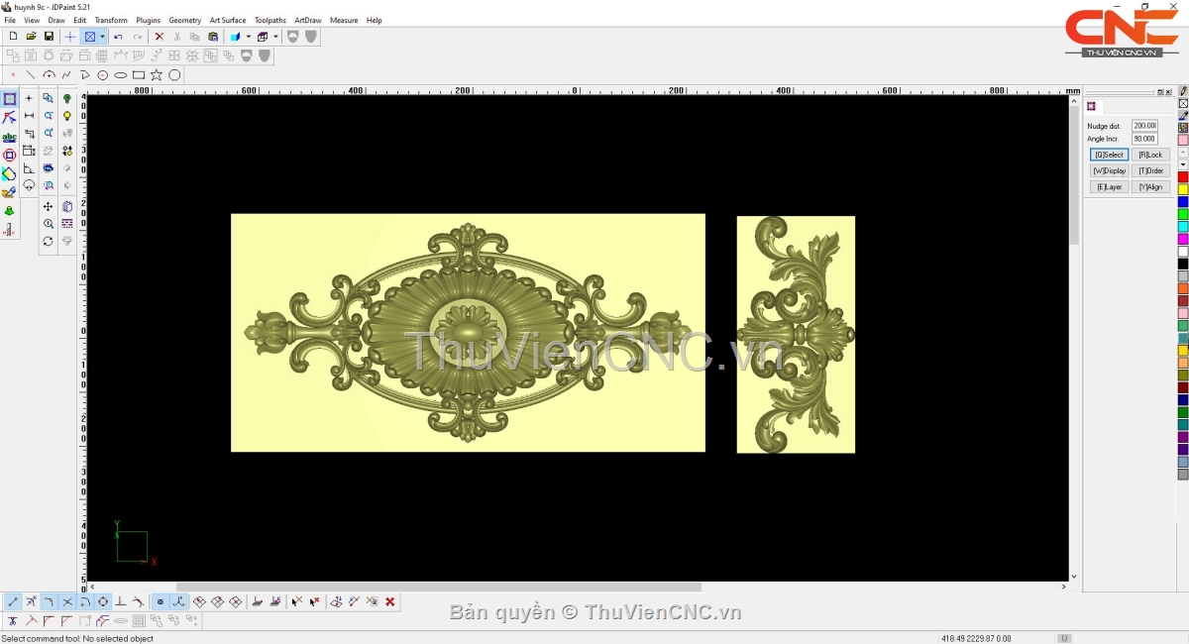
Task: Open dropdown arrow beside view box icon
Action: [102, 37]
